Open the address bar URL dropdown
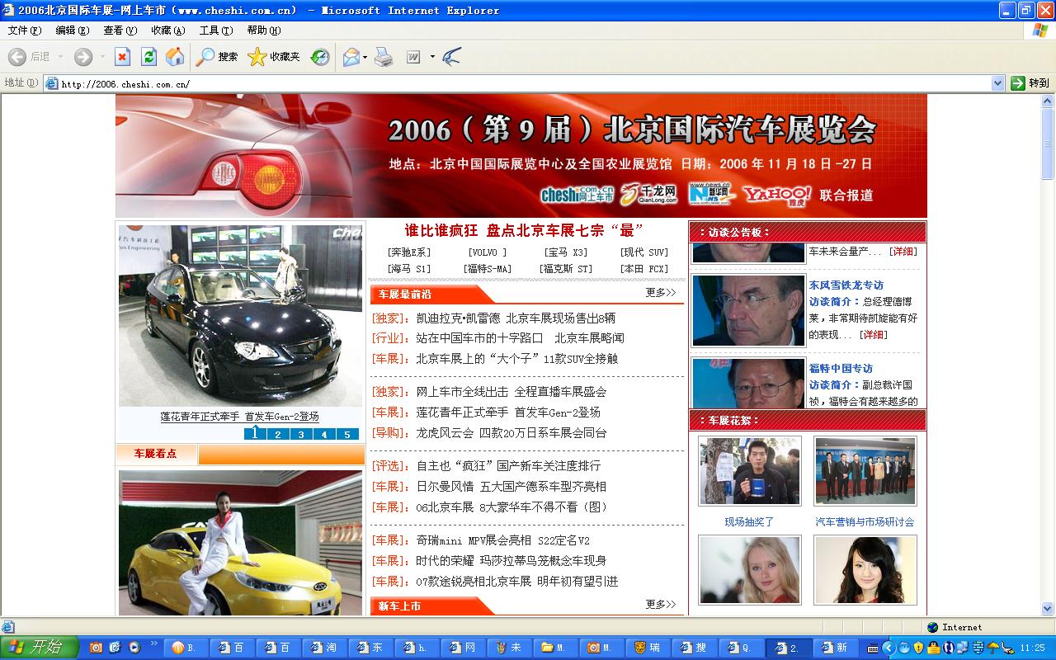This screenshot has height=660, width=1056. (x=997, y=83)
